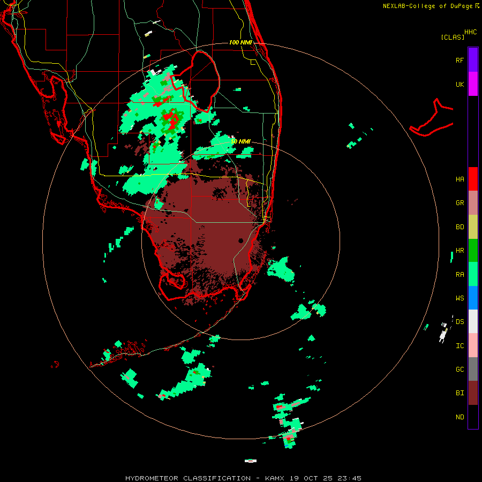The image size is (482, 482).
Task: Click the 50 NMI range ring label
Action: coord(240,141)
